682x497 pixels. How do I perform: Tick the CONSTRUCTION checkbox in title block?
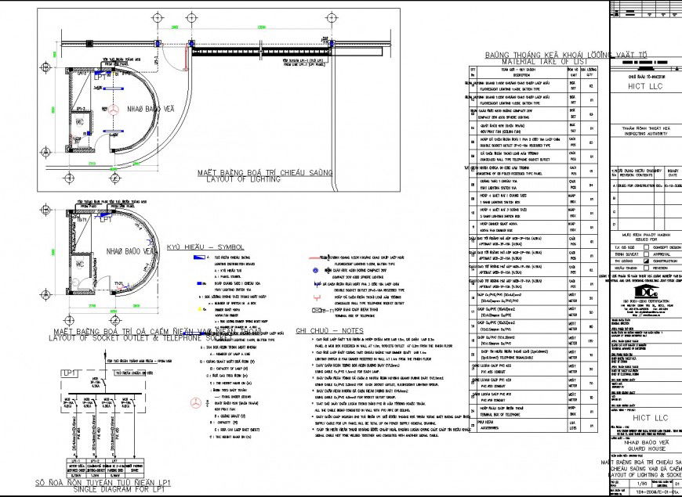647,261
